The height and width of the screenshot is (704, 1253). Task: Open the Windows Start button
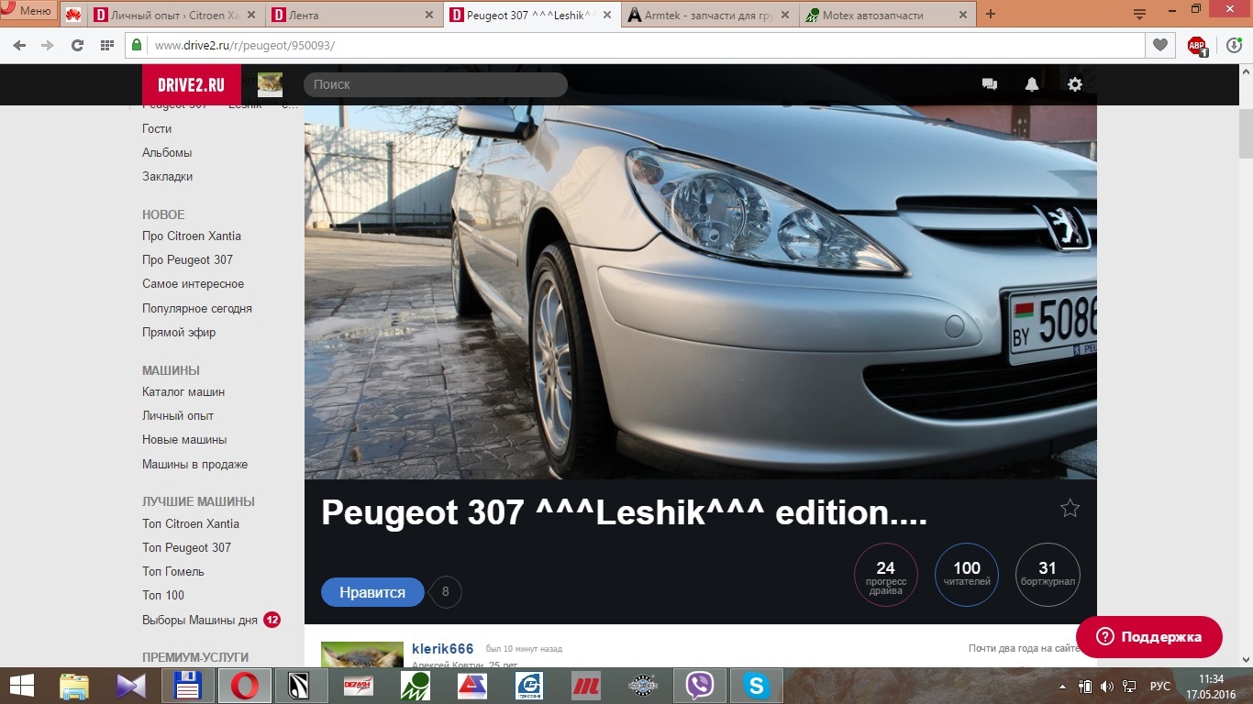22,686
